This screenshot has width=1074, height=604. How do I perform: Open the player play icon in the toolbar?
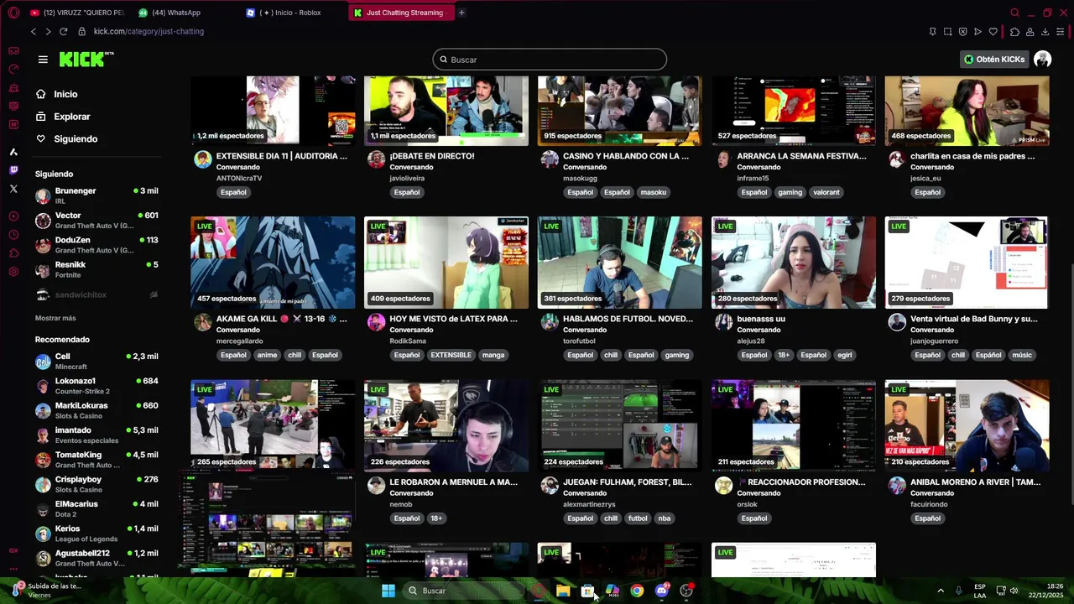(x=978, y=32)
